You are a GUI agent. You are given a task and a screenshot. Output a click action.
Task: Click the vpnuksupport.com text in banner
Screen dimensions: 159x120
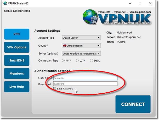pyautogui.click(x=140, y=12)
